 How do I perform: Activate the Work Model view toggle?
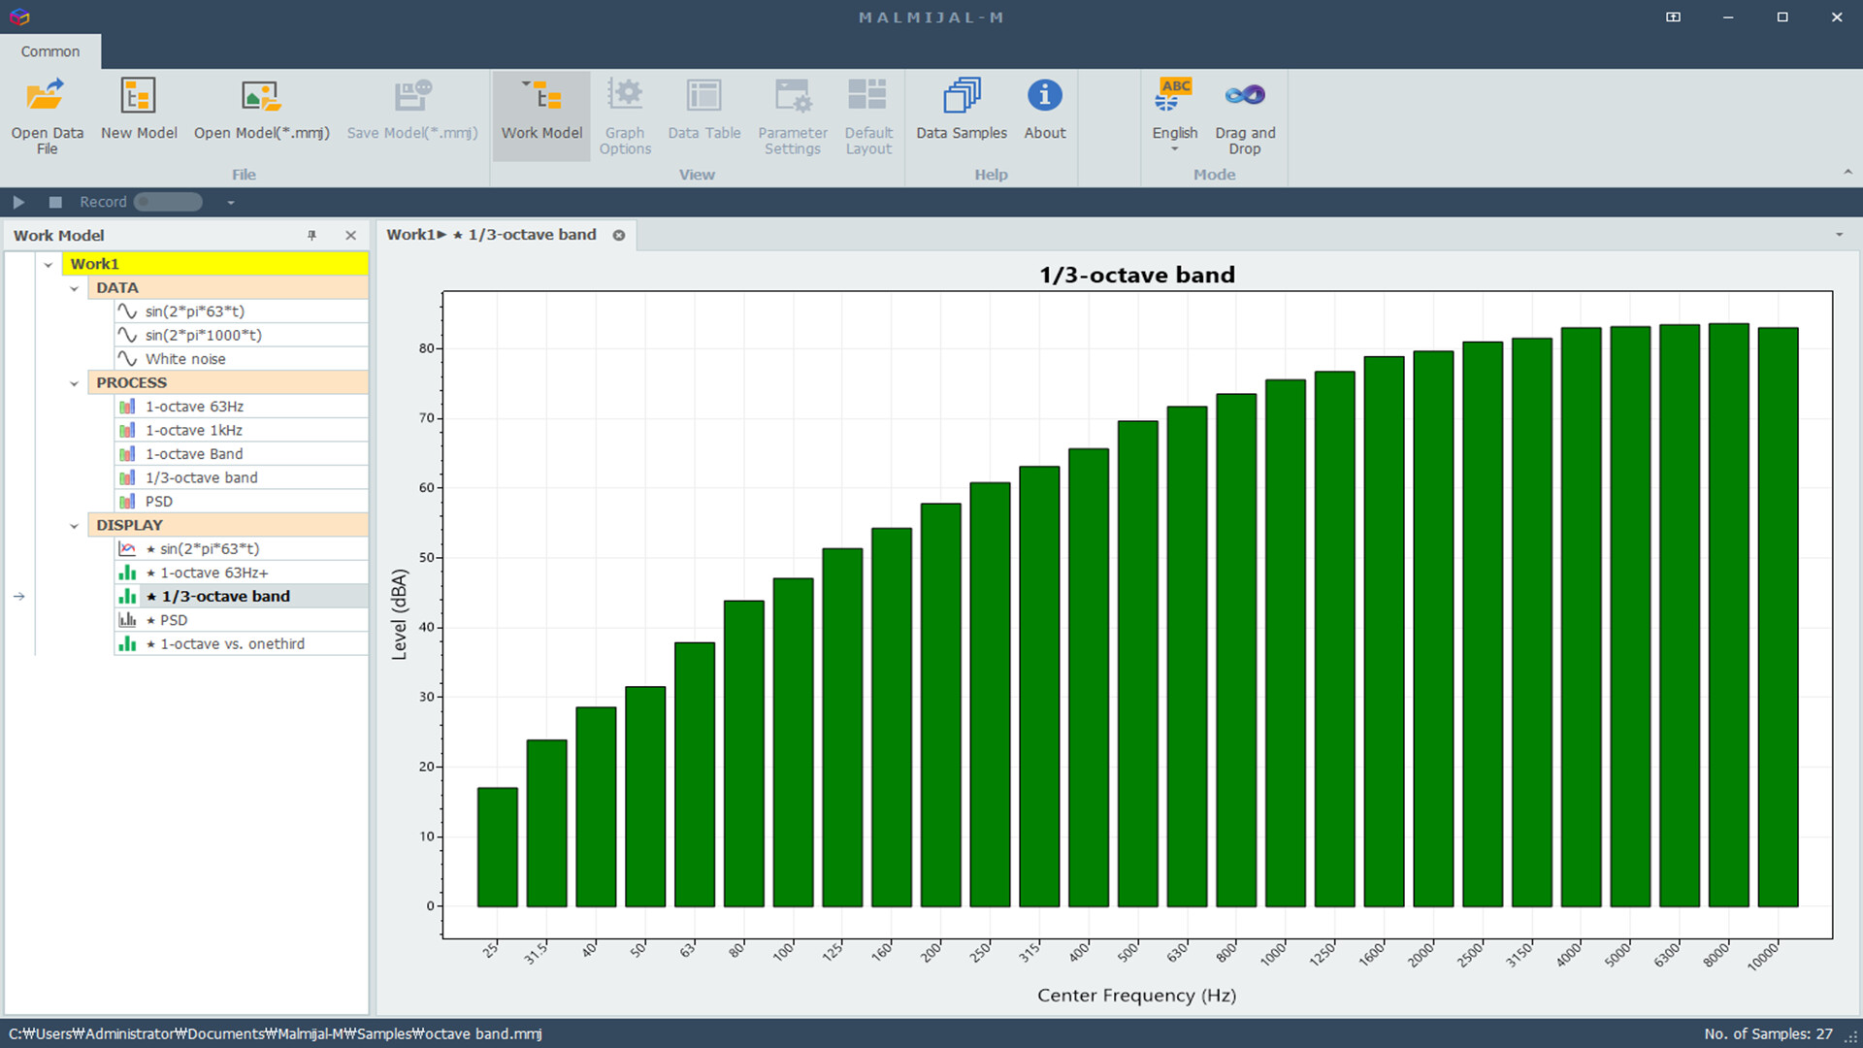point(540,115)
